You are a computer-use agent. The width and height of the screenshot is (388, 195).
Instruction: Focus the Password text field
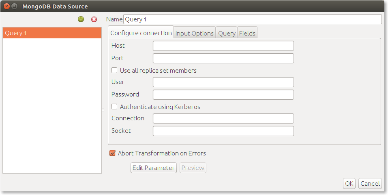[x=223, y=94]
